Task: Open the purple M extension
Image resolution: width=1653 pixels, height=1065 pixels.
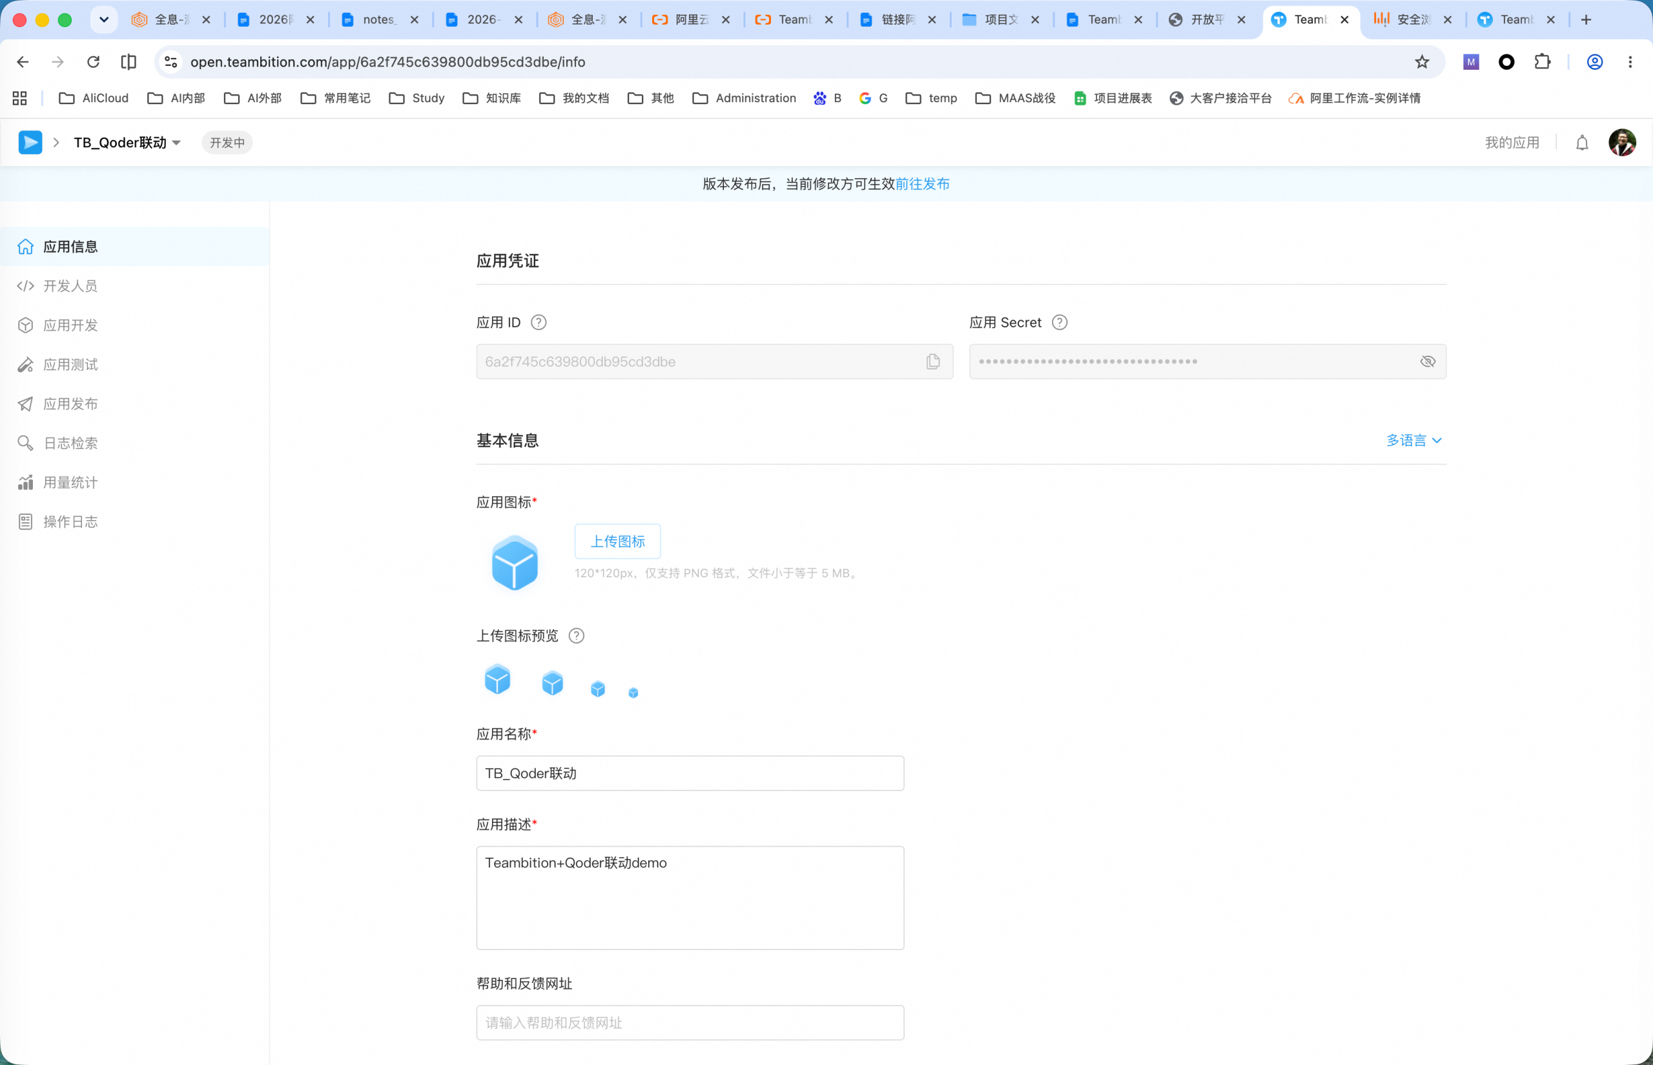Action: coord(1471,62)
